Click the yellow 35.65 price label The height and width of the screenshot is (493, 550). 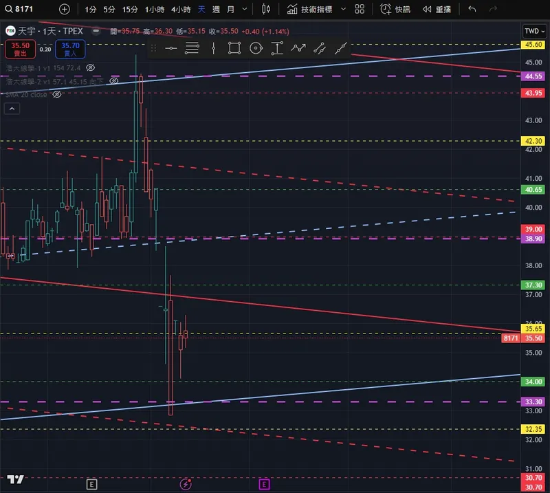[x=533, y=329]
